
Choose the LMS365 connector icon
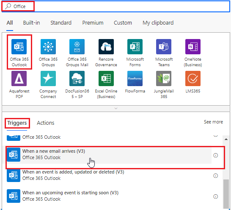[x=192, y=78]
